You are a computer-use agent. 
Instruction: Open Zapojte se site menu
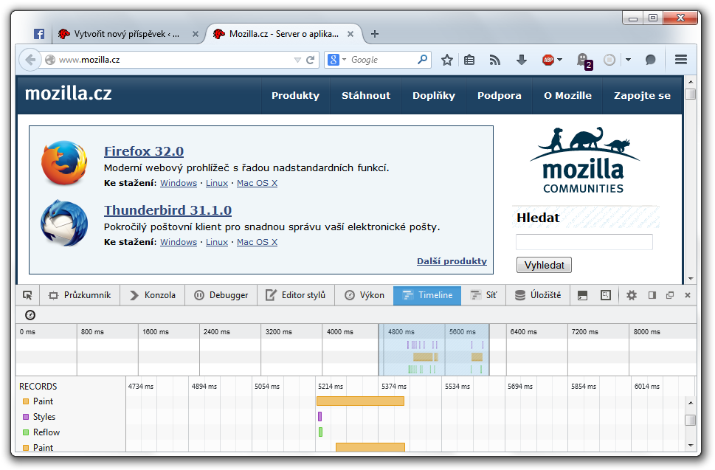tap(642, 96)
